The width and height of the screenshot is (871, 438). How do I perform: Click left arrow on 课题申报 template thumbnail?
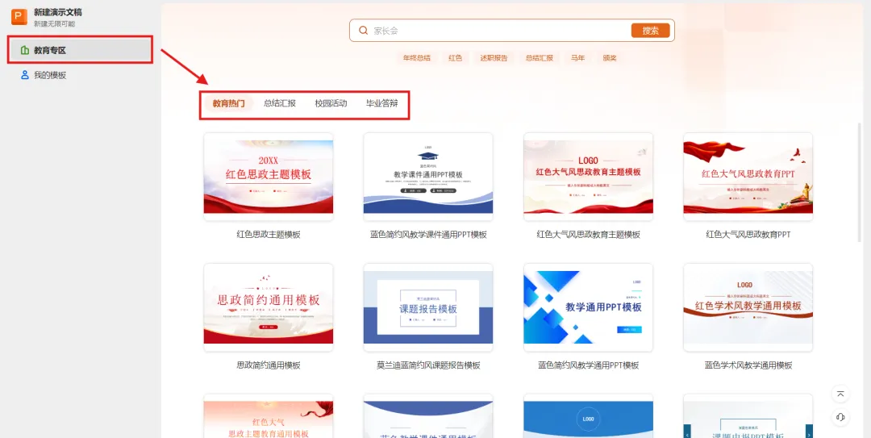tap(687, 432)
